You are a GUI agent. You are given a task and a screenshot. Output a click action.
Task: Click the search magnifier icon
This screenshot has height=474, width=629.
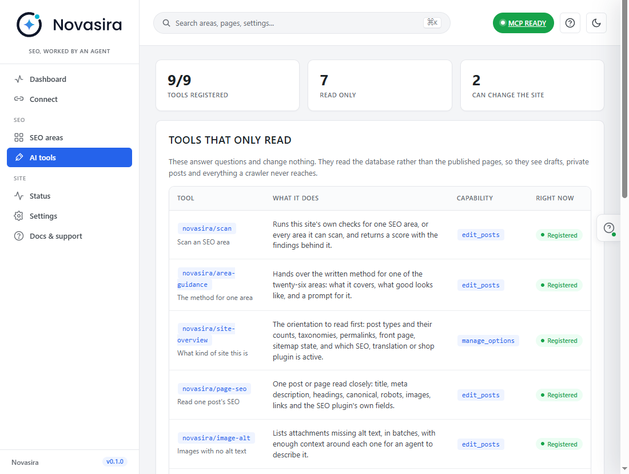coord(166,23)
